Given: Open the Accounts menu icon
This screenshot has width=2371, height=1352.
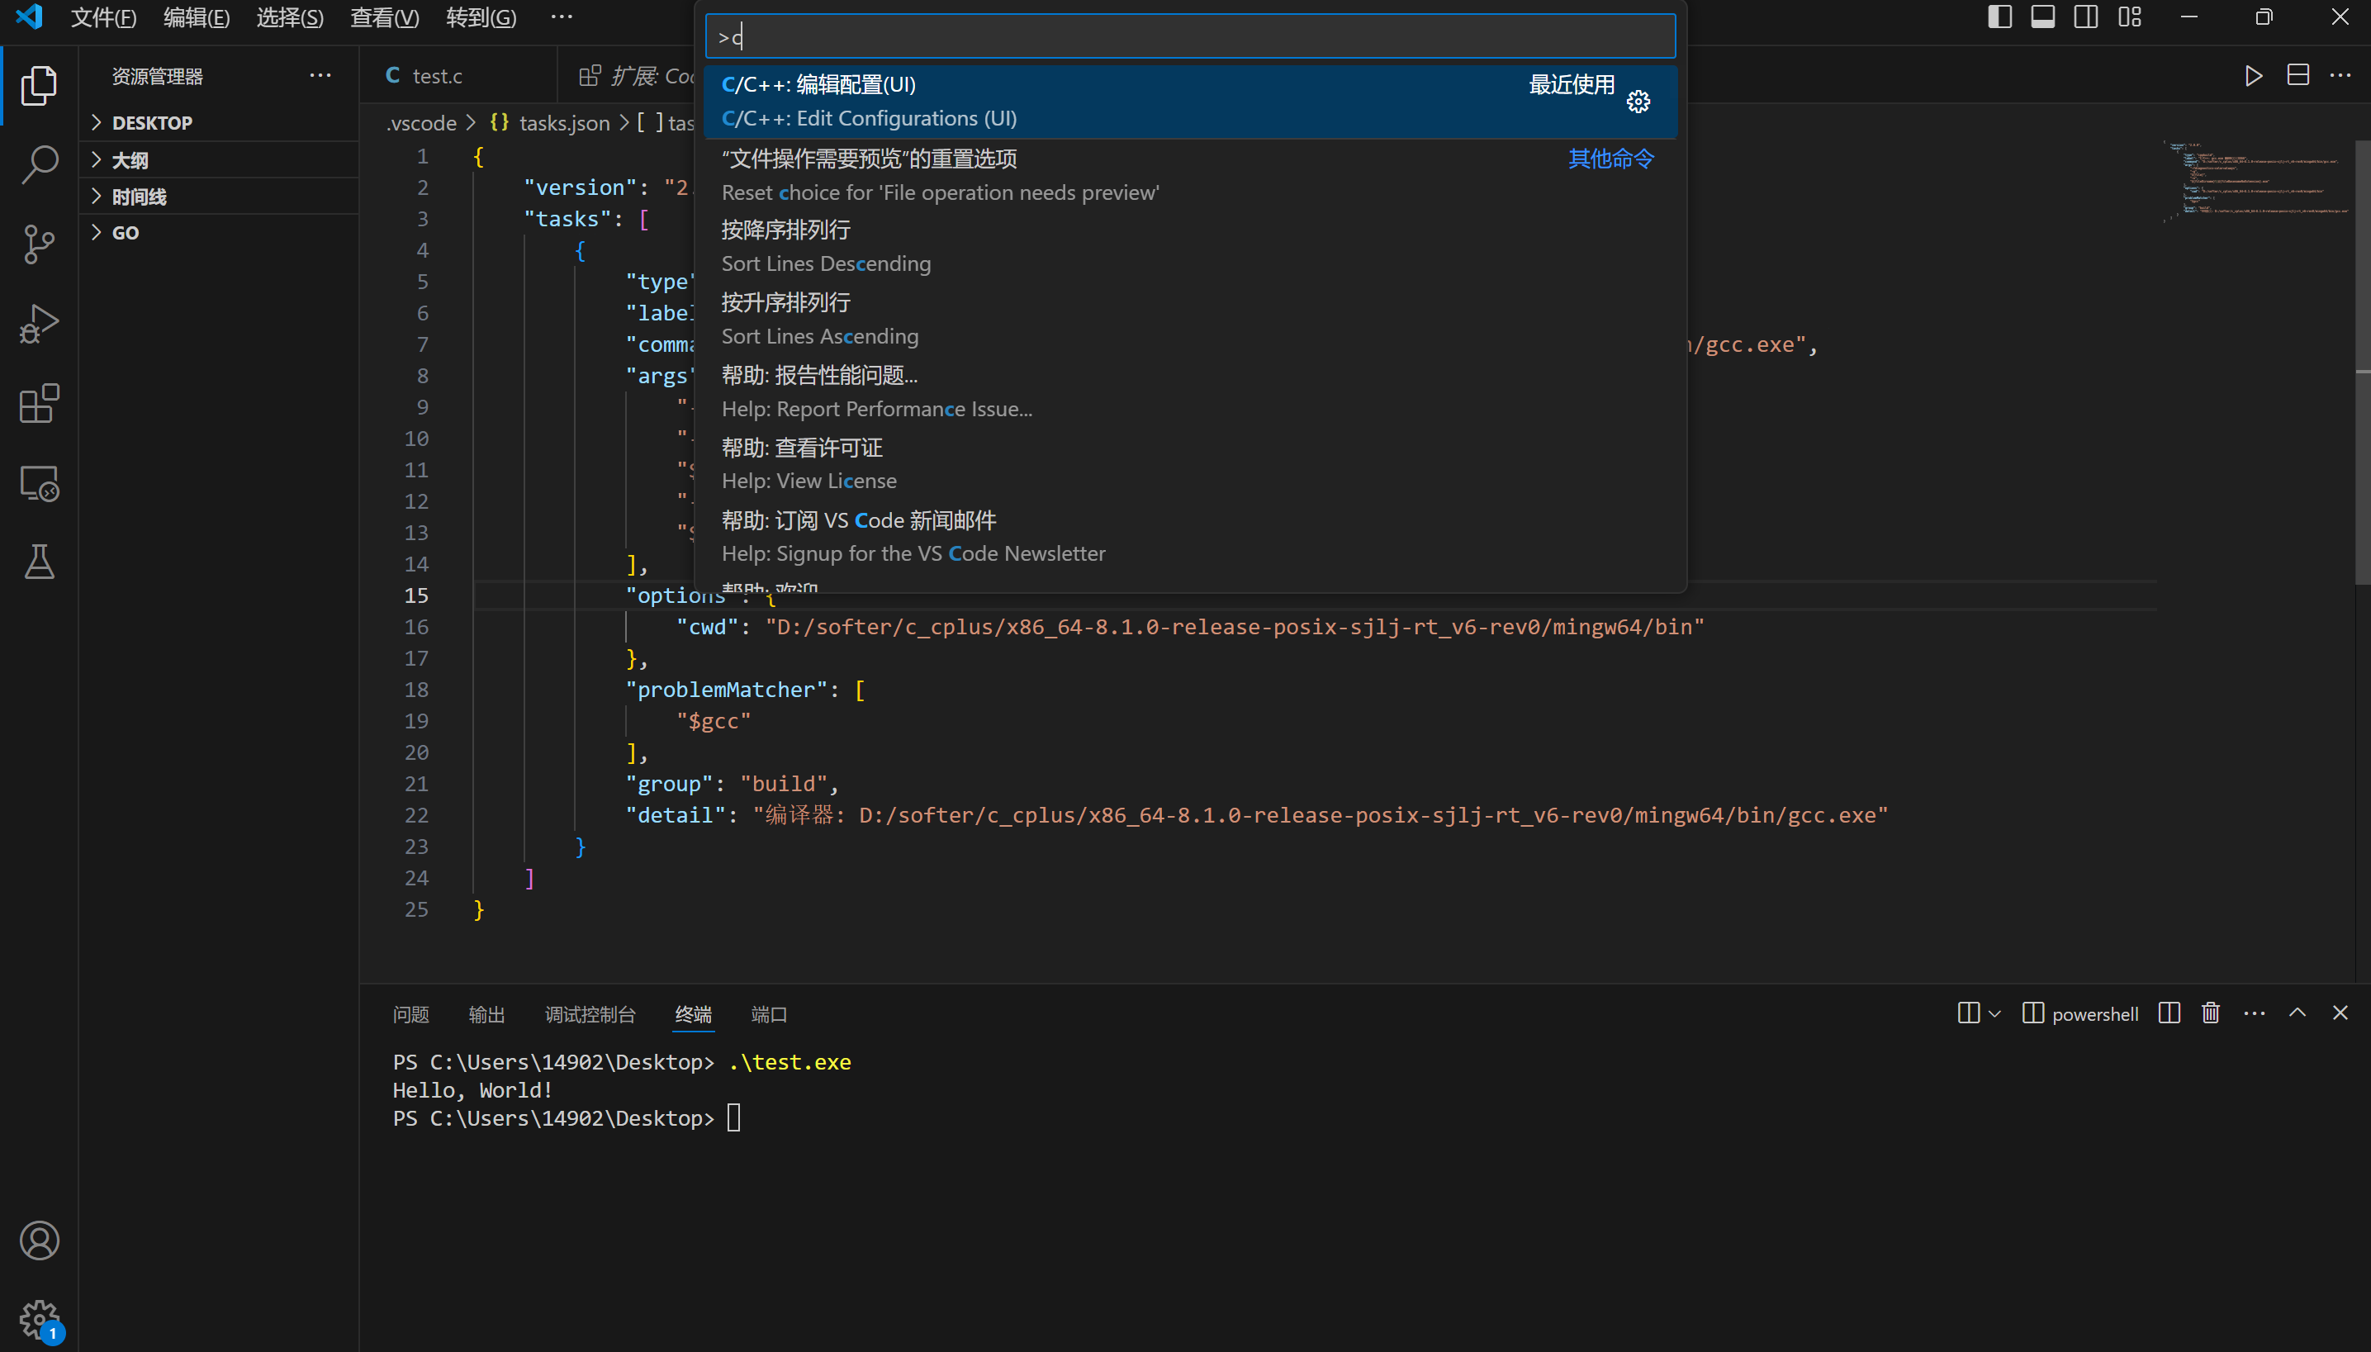Looking at the screenshot, I should coord(39,1241).
